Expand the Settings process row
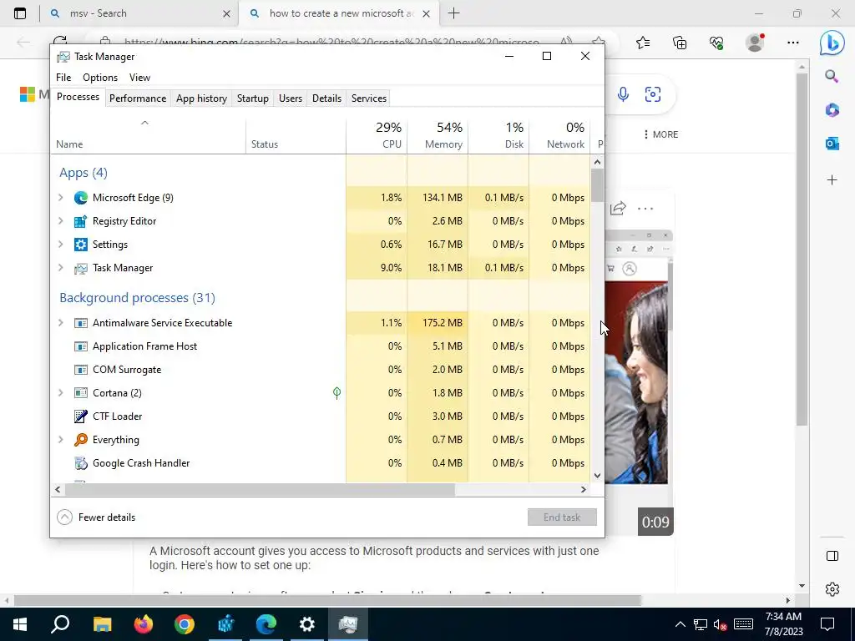The height and width of the screenshot is (641, 855). tap(61, 245)
